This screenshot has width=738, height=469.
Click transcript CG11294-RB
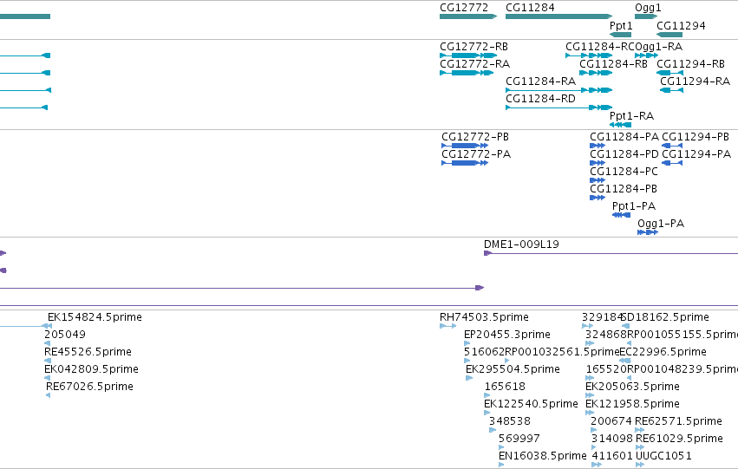click(669, 73)
